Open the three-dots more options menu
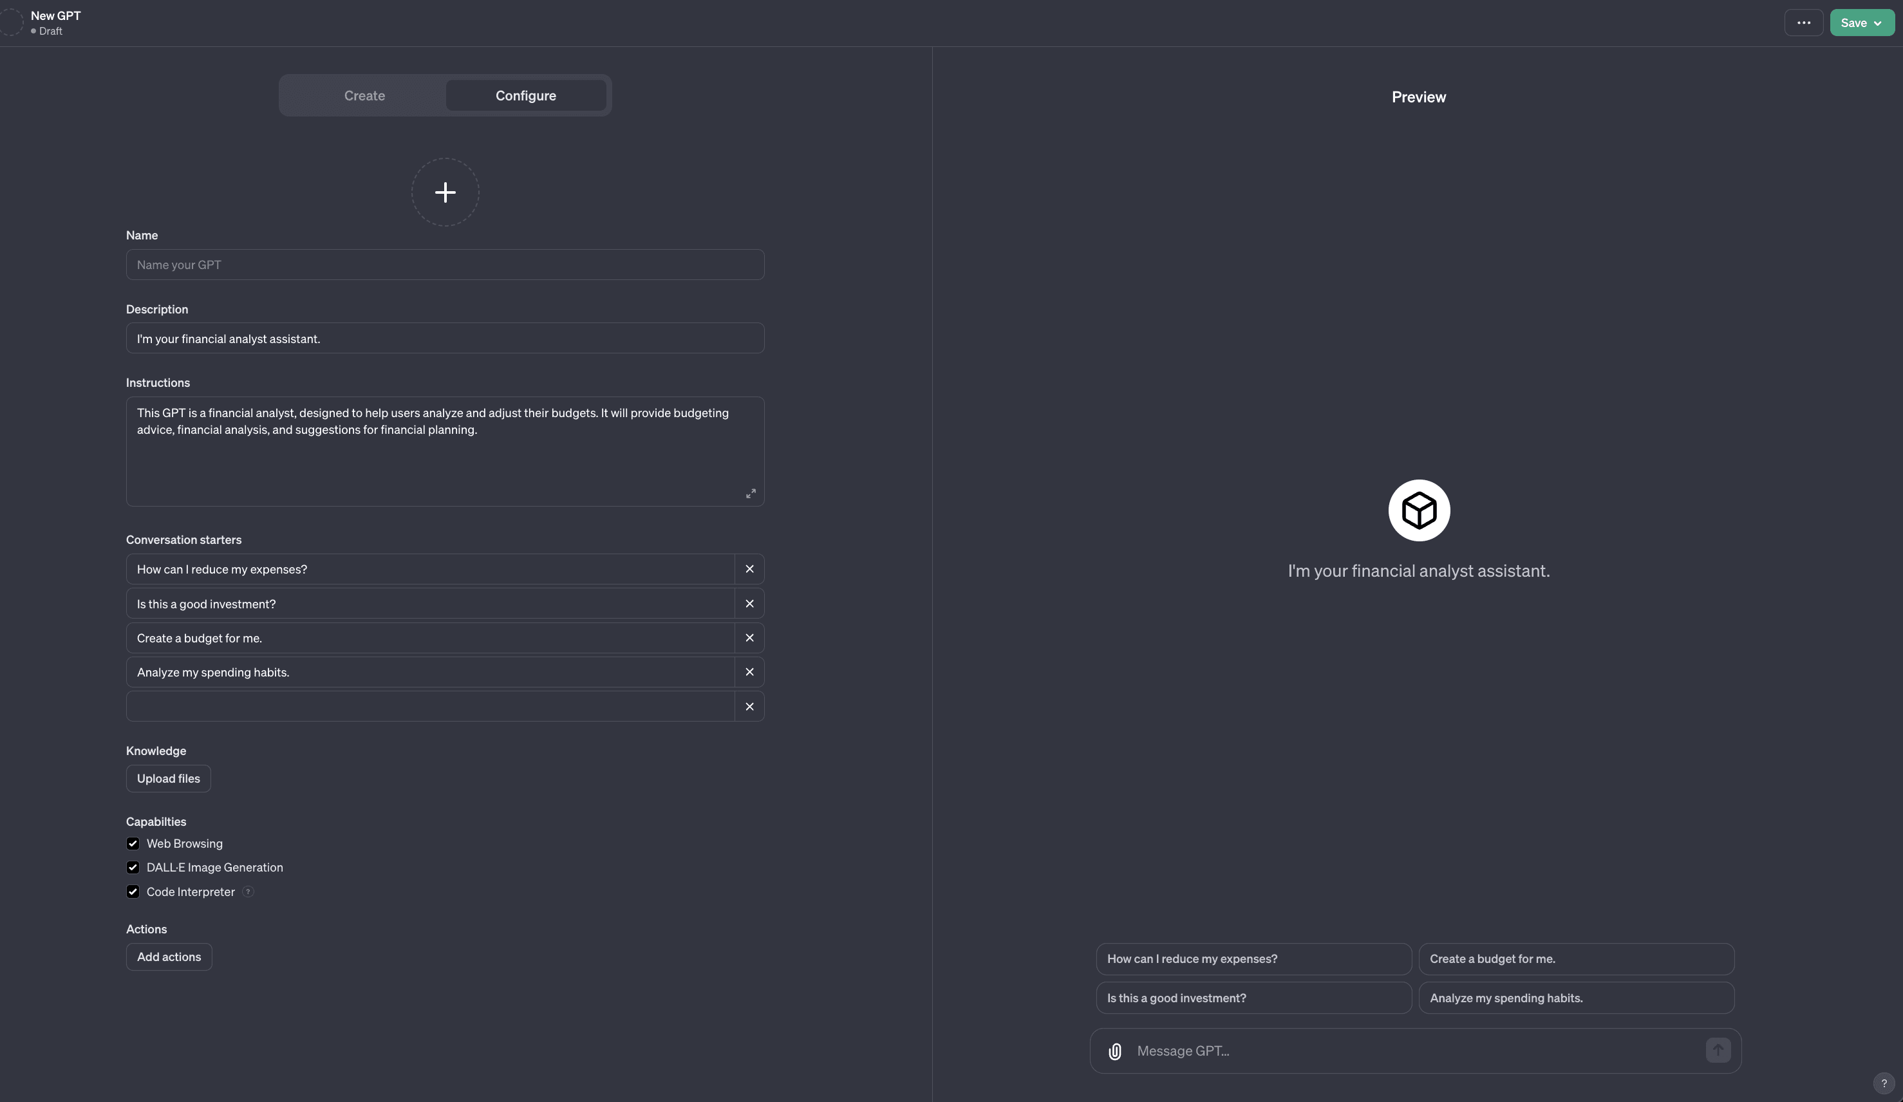Viewport: 1903px width, 1102px height. coord(1803,23)
